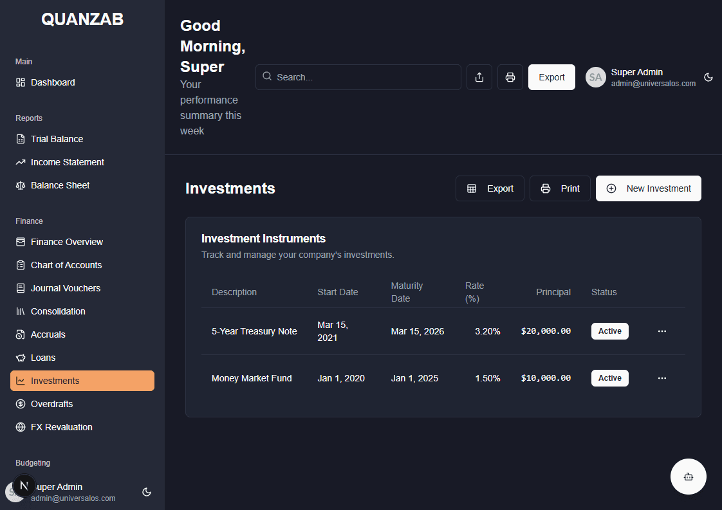This screenshot has width=722, height=510.
Task: Open the Dashboard sidebar item
Action: 82,82
